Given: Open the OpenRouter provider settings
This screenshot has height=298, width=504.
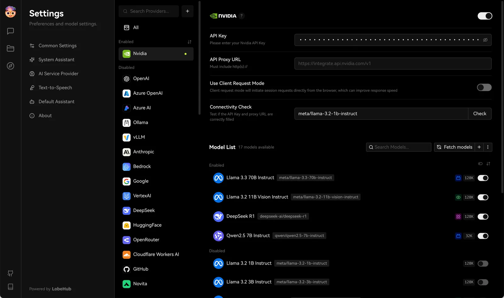Looking at the screenshot, I should click(146, 240).
